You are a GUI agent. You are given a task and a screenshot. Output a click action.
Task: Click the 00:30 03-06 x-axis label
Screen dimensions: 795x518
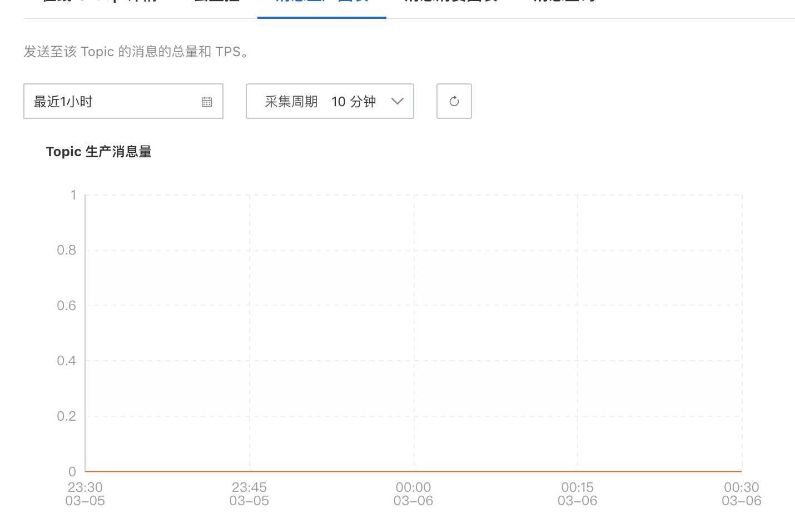point(741,494)
